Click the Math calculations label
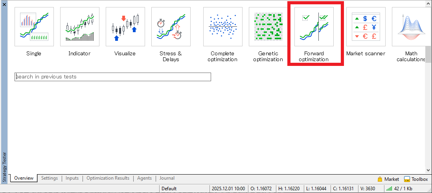Viewport: 432px width, 193px height. (411, 56)
